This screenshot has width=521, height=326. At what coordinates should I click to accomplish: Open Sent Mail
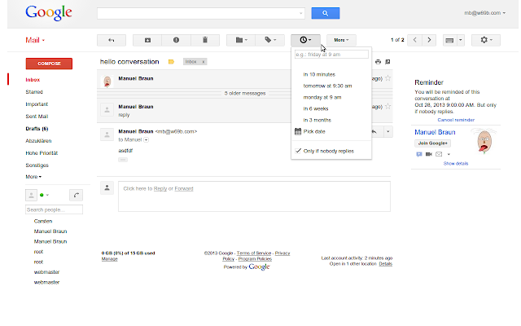[37, 117]
